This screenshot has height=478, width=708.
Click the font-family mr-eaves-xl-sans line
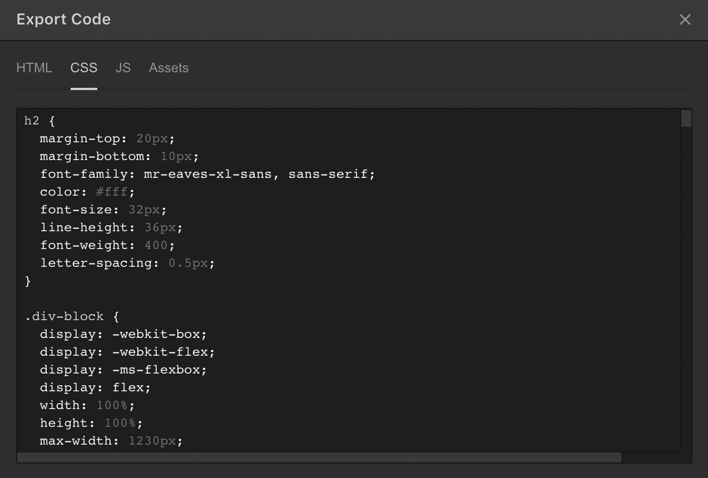207,174
